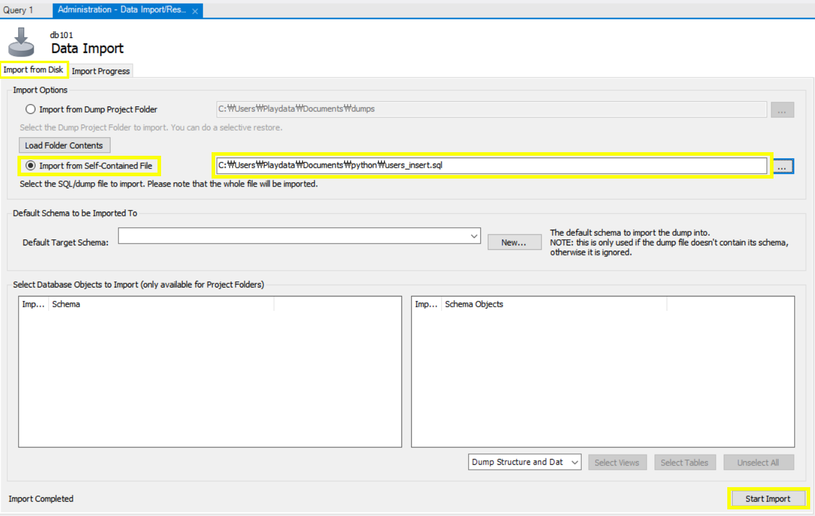This screenshot has height=516, width=815.
Task: Click Load Folder Contents button
Action: pos(64,146)
